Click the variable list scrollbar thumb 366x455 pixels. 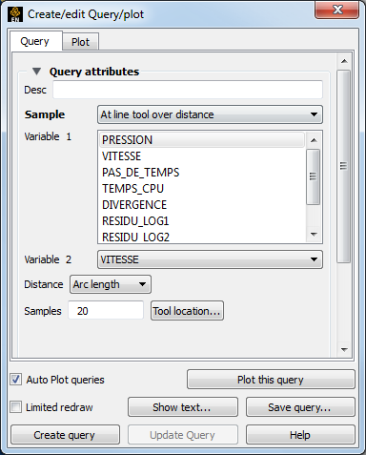tap(313, 176)
